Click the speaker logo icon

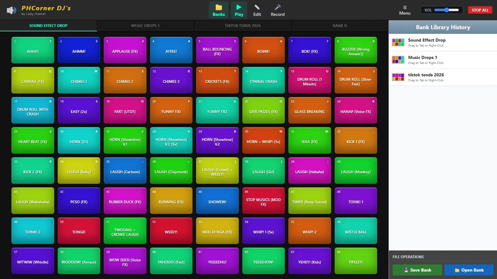(11, 10)
